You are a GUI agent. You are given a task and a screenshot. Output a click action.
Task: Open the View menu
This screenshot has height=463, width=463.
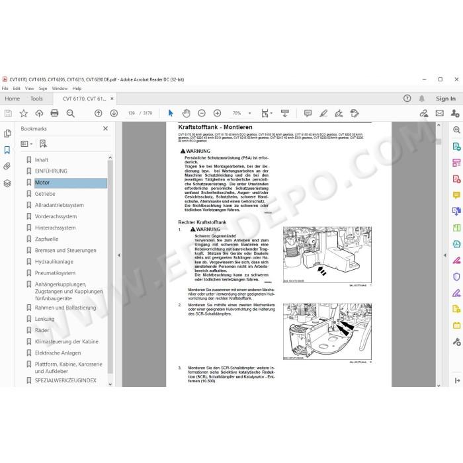pyautogui.click(x=30, y=88)
